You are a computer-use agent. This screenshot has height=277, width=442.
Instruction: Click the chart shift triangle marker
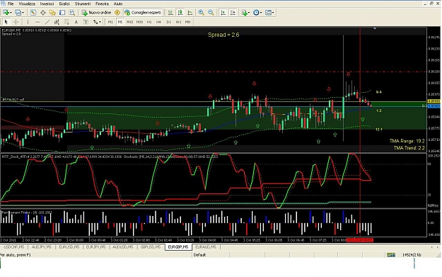point(375,28)
